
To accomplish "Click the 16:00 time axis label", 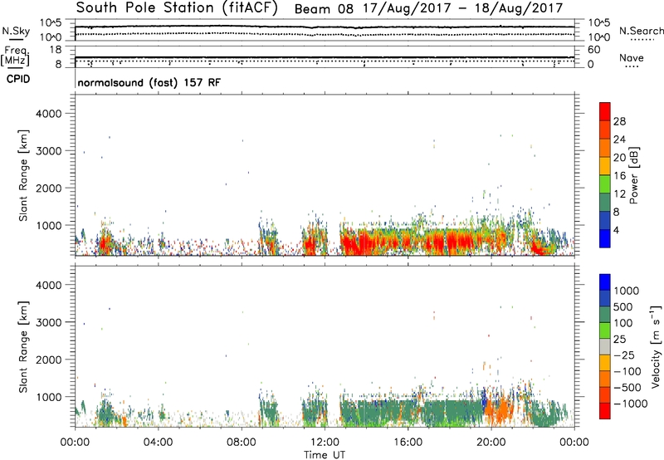I will pos(408,443).
